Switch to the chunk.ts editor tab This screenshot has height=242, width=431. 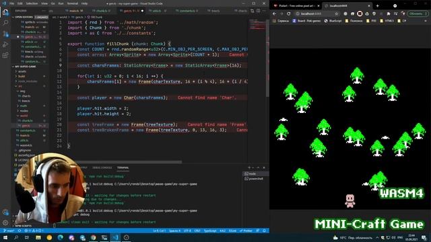click(102, 11)
